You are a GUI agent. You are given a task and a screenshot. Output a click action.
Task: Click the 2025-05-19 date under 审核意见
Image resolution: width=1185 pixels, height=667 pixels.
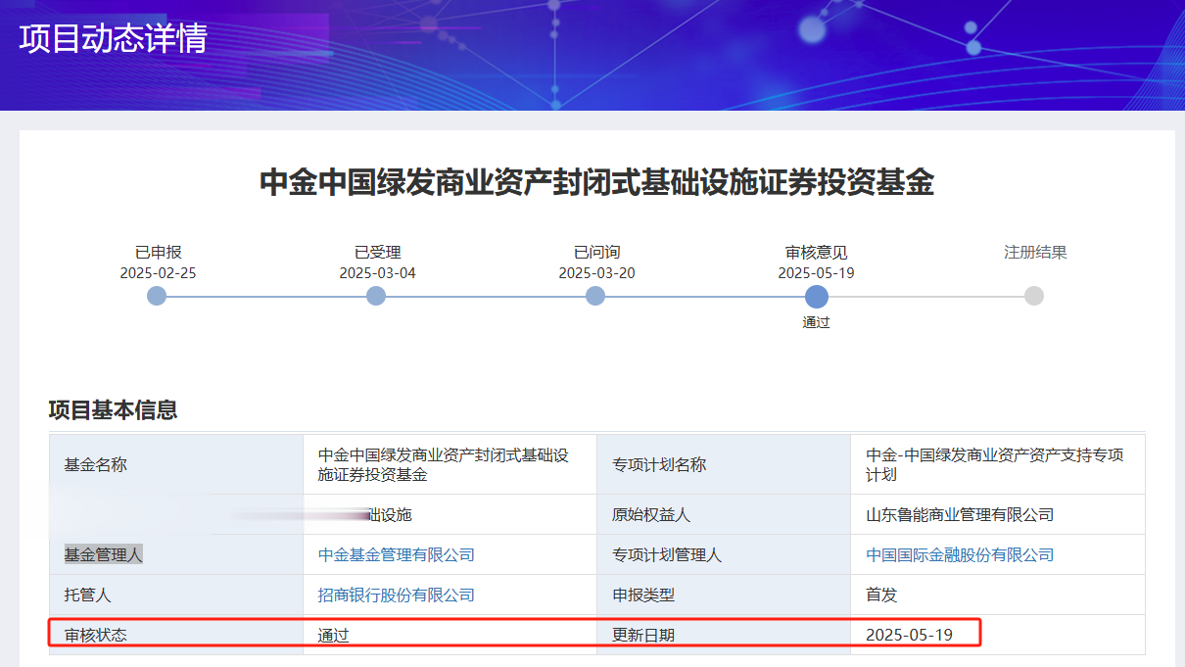click(816, 273)
